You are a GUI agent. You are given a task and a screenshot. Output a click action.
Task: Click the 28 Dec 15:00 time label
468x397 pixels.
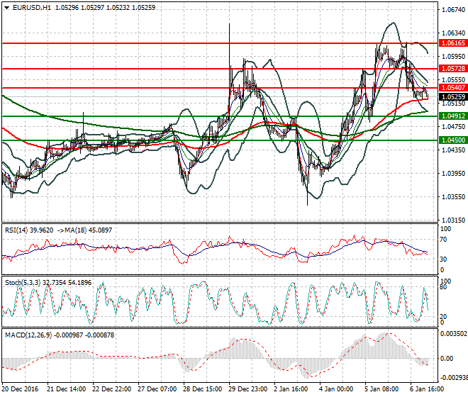(203, 389)
